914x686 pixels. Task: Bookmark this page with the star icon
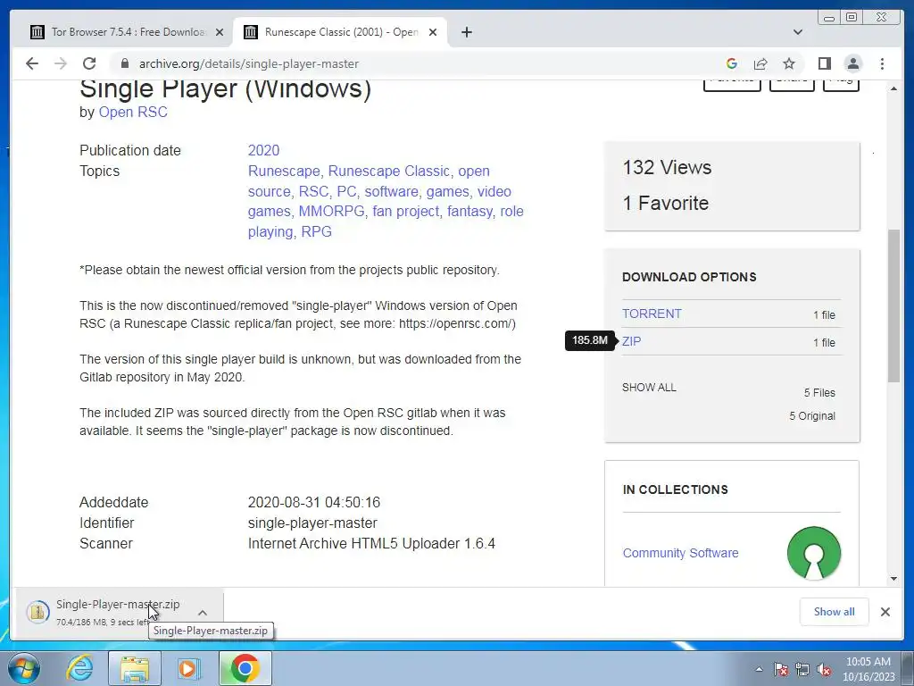[x=789, y=63]
